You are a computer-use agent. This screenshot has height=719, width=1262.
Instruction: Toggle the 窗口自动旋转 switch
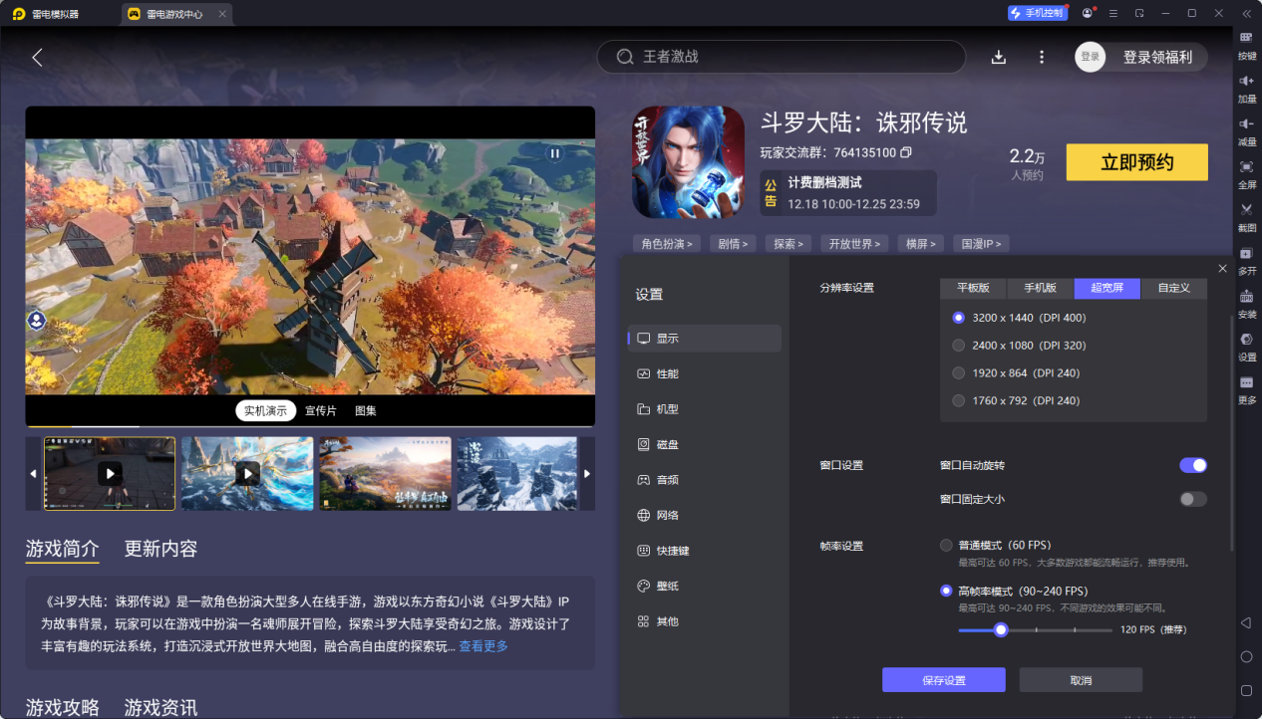pos(1192,465)
